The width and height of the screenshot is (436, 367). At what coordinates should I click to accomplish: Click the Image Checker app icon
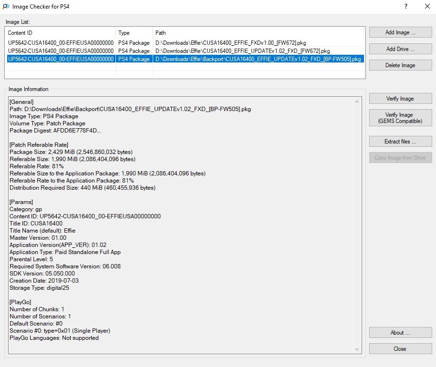(6, 6)
